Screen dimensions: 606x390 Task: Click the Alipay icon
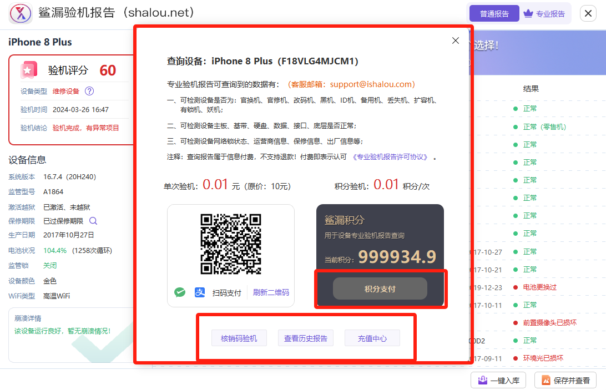coord(200,292)
